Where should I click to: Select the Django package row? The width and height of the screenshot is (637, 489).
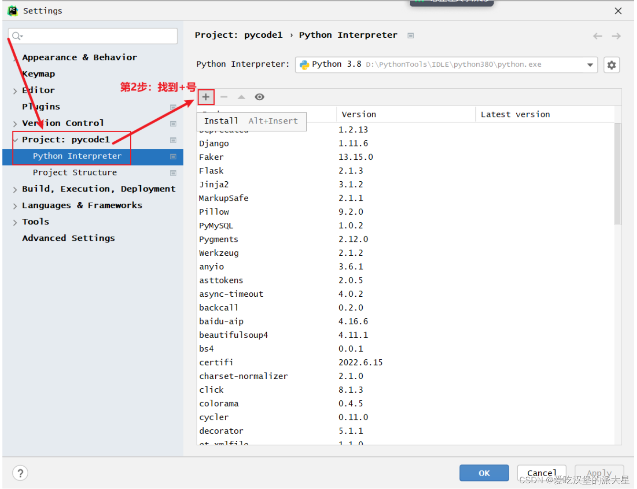point(214,143)
